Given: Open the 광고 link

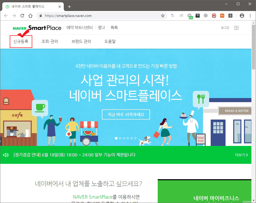Looking at the screenshot, I should (102, 28).
